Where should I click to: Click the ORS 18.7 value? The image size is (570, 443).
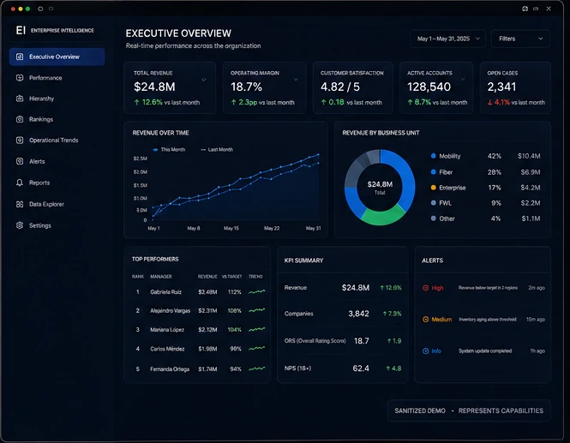click(x=362, y=341)
